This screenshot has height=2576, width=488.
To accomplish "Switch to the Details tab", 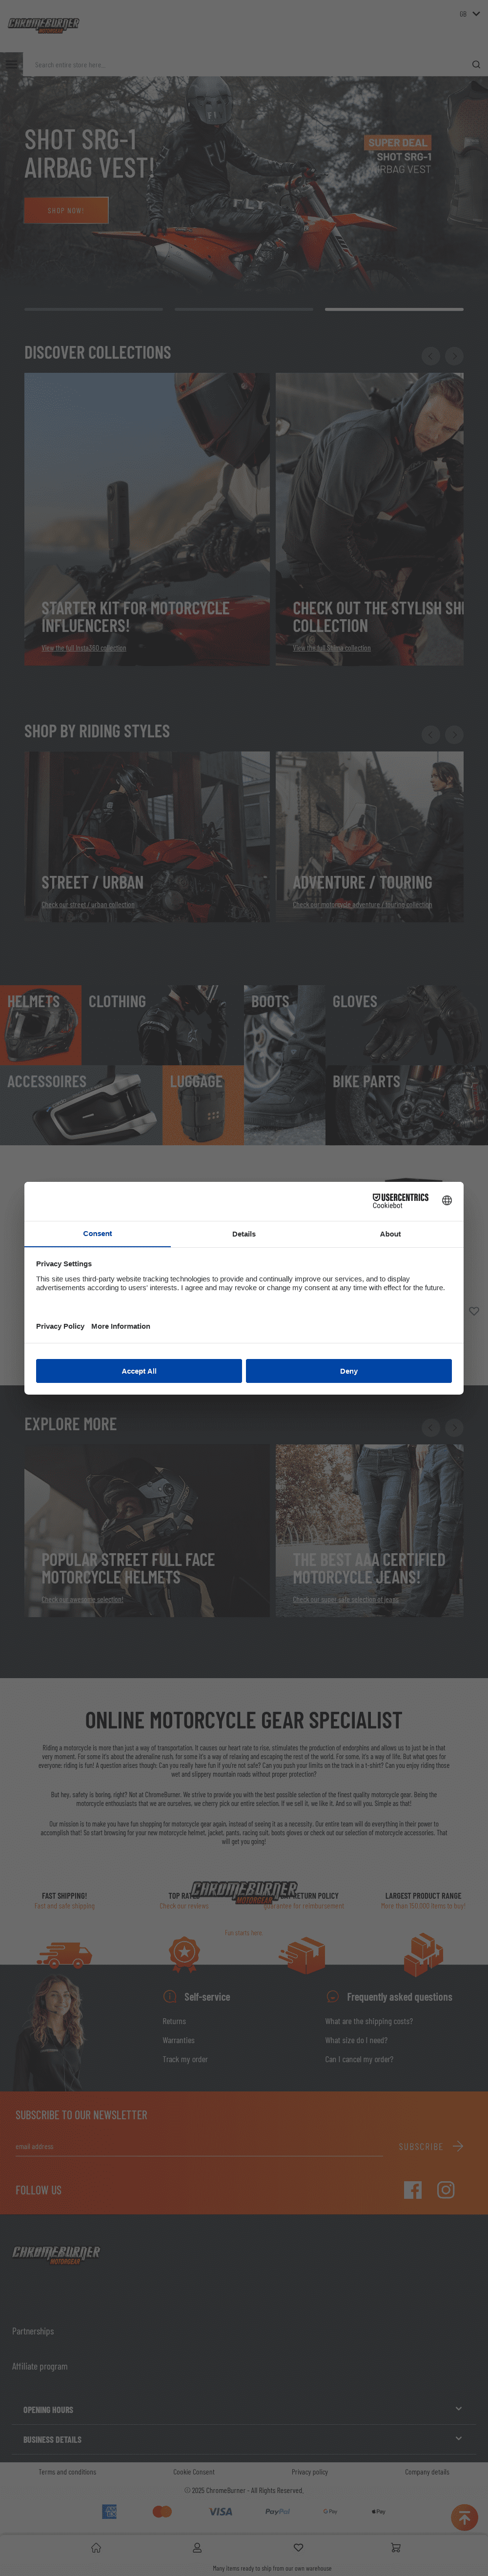I will [244, 1234].
